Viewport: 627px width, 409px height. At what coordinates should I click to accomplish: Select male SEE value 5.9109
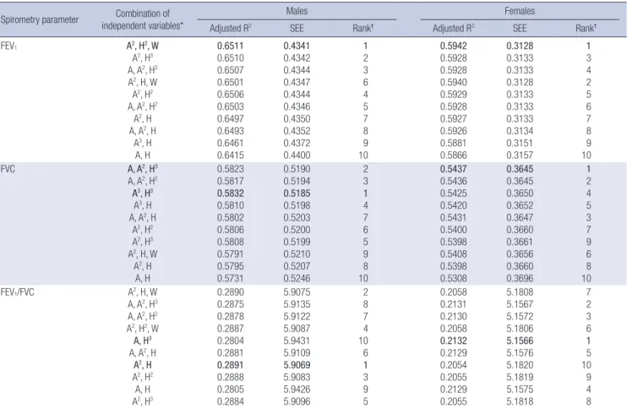297,353
